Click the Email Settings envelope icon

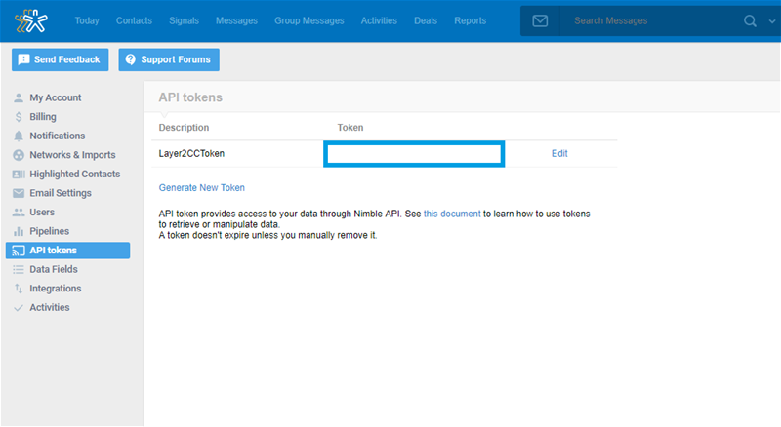19,193
